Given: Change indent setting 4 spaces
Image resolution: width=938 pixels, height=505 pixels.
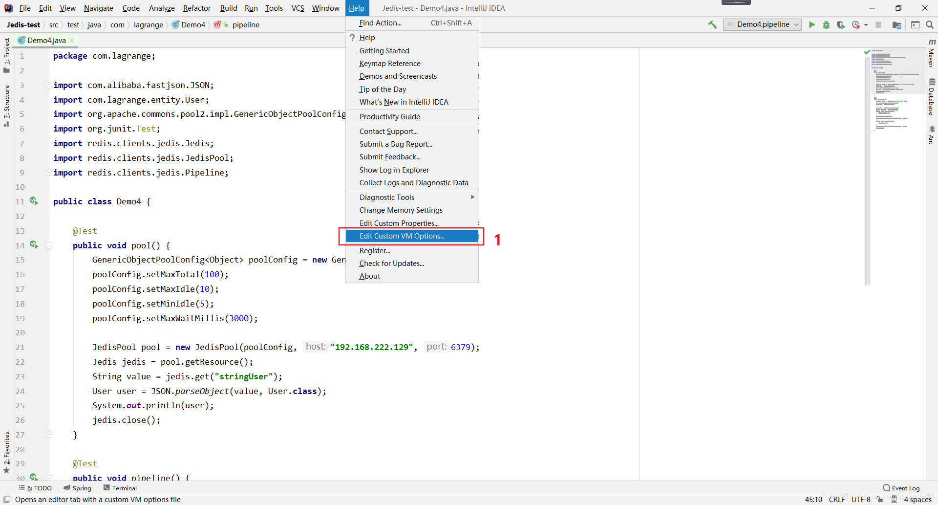Looking at the screenshot, I should [x=917, y=499].
